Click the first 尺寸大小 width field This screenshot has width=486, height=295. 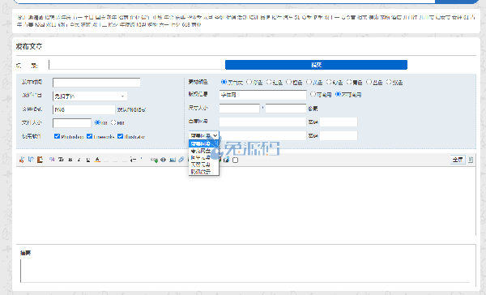[239, 109]
